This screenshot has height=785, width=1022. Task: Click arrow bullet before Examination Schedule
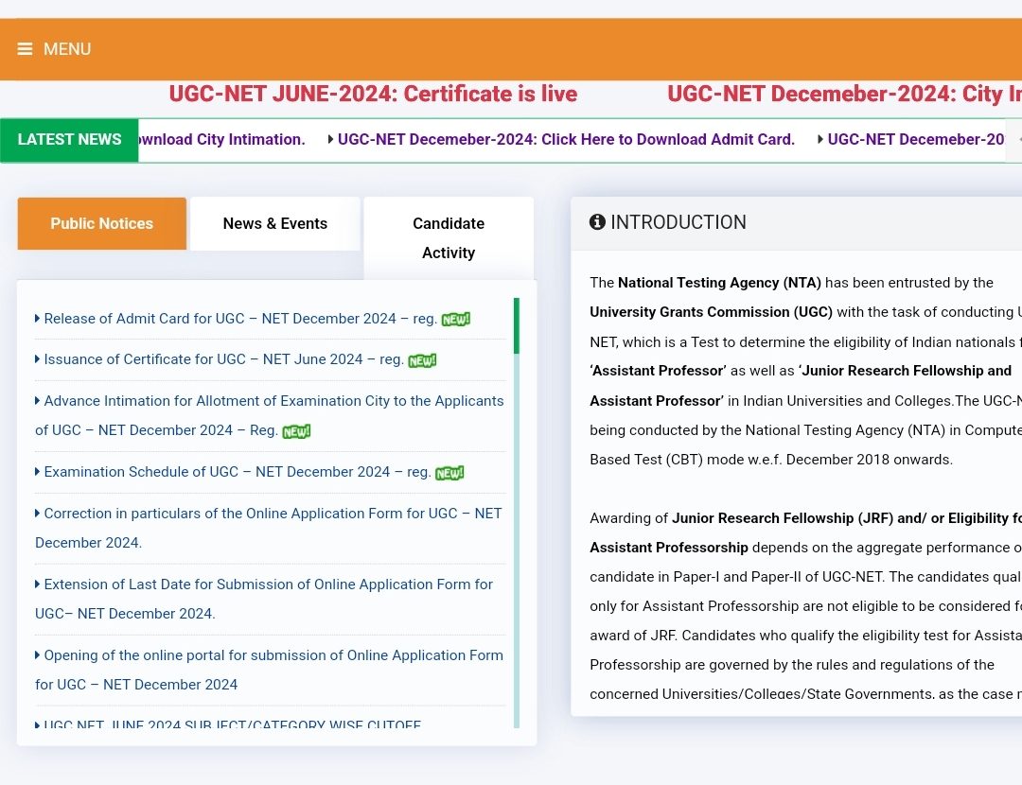tap(37, 471)
